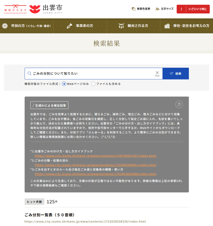Click the magnifier icon in search field
Screen dimensions: 213x226
(29, 74)
